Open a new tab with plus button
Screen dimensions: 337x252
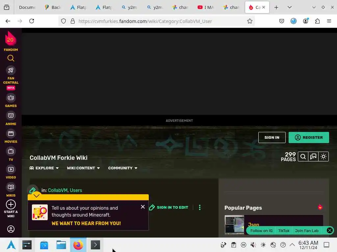pos(276,7)
